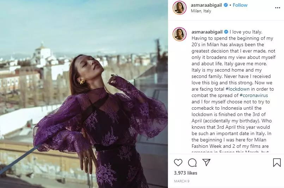Open the three-dot more options menu
The height and width of the screenshot is (188, 284).
tap(278, 8)
